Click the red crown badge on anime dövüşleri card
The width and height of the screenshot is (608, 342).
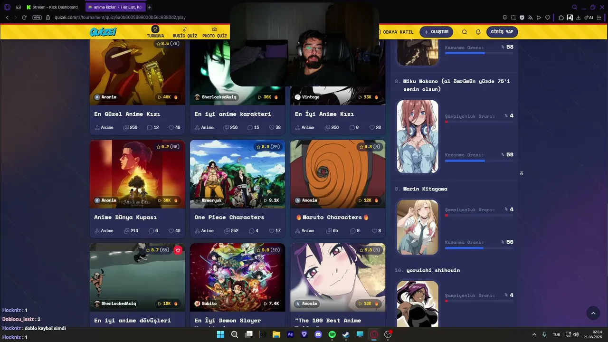tap(178, 250)
